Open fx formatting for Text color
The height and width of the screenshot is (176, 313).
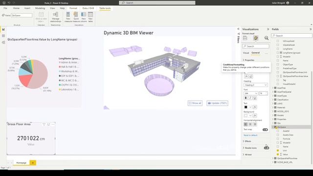coord(255,107)
